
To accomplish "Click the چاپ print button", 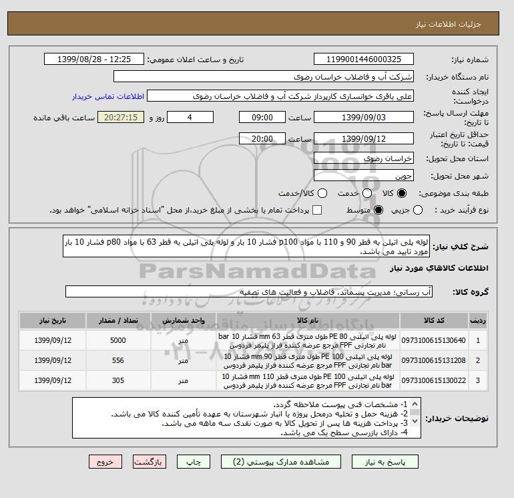I will pyautogui.click(x=194, y=462).
